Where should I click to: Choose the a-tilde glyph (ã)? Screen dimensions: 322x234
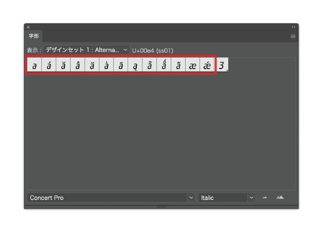pyautogui.click(x=178, y=66)
